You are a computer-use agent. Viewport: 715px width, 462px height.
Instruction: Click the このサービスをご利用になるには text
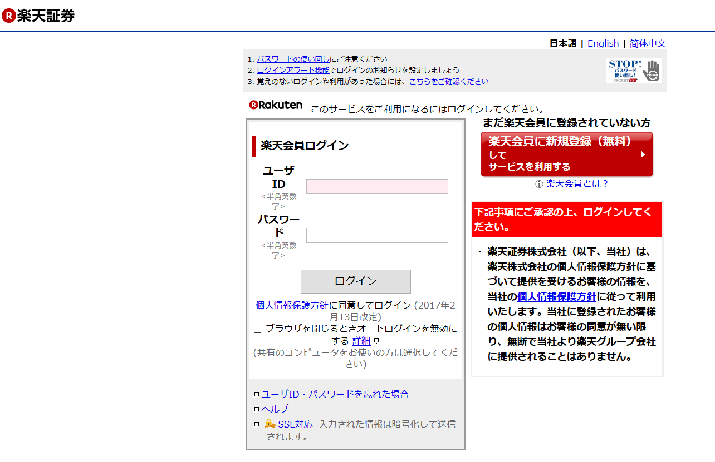pyautogui.click(x=428, y=109)
